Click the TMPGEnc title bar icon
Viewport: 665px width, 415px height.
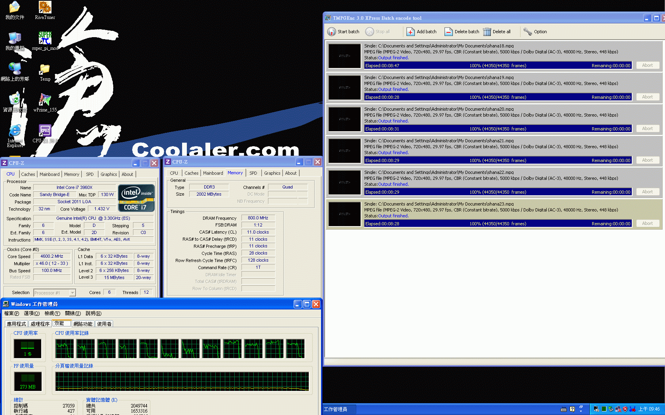click(328, 18)
